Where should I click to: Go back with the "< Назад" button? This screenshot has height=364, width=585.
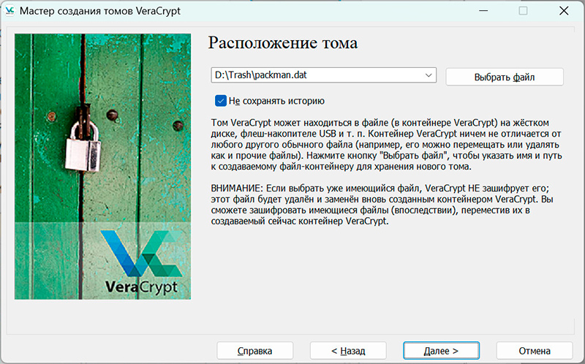pos(348,351)
